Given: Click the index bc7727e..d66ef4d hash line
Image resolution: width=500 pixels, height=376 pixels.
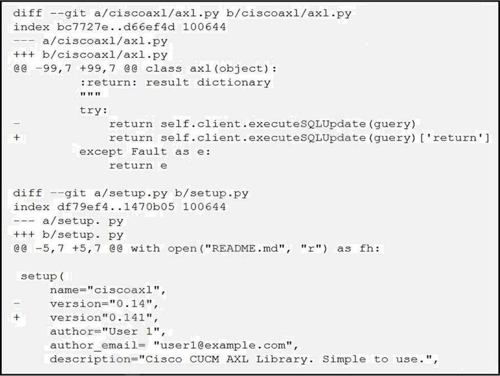Looking at the screenshot, I should tap(119, 27).
